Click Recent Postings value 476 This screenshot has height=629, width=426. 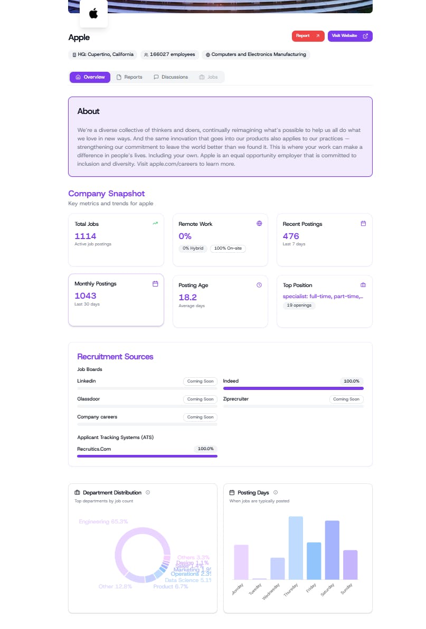291,236
